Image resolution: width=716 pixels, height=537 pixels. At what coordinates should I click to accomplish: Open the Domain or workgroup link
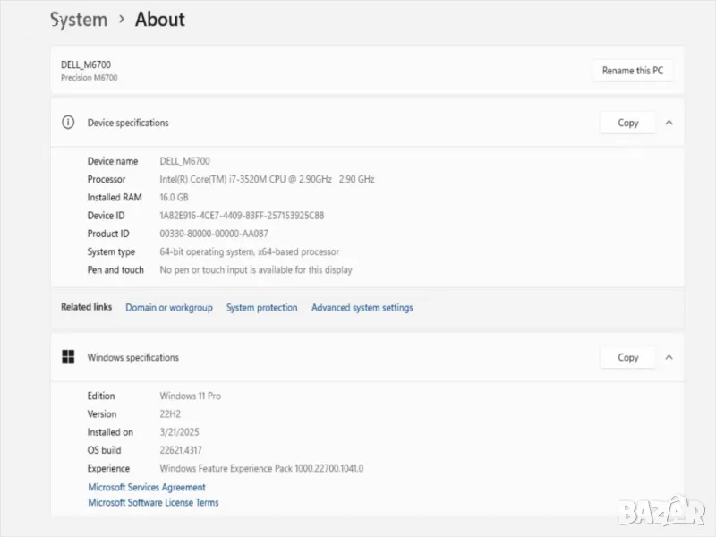pos(169,308)
